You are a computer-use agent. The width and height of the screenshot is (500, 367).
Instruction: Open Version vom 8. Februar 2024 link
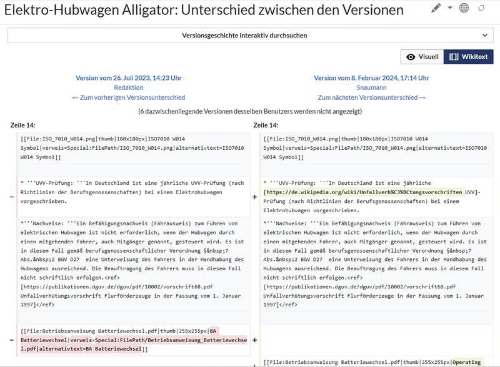(371, 78)
